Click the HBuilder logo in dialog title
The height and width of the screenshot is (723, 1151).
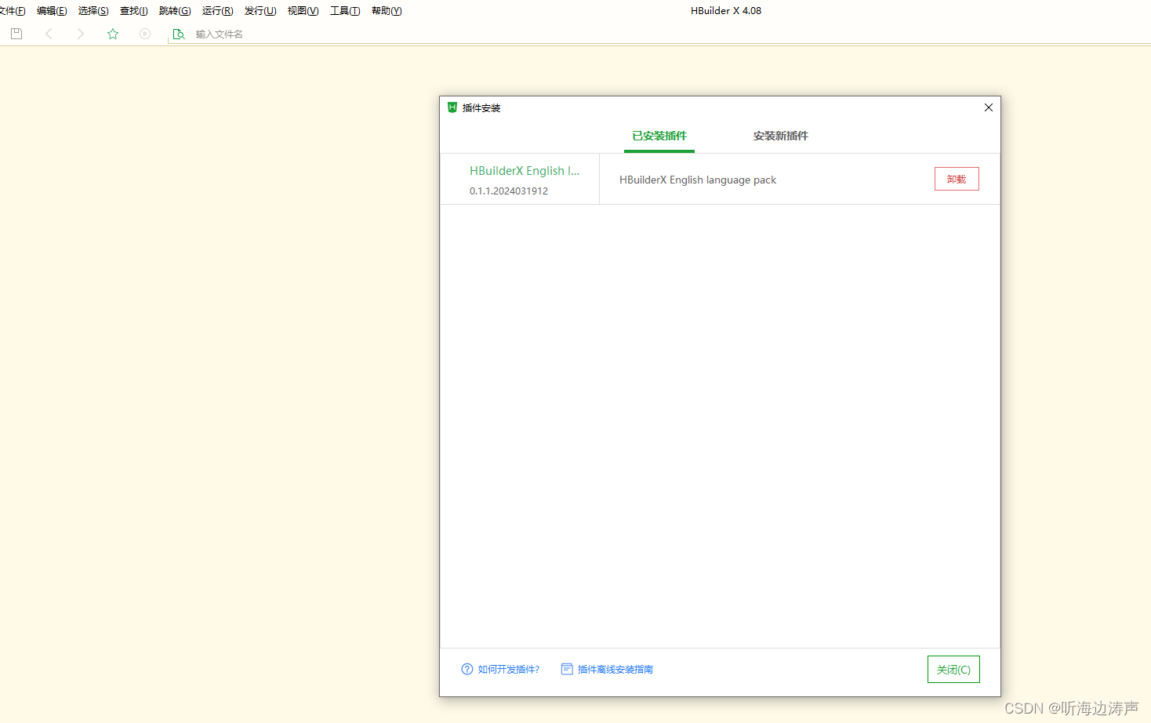pyautogui.click(x=452, y=107)
